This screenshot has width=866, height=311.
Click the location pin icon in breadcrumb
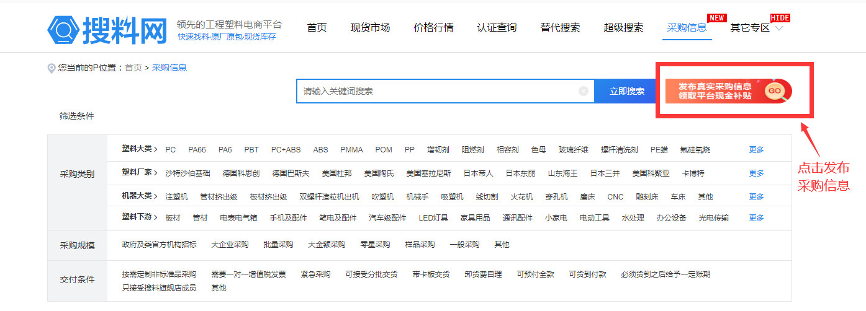(52, 68)
